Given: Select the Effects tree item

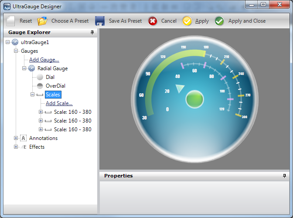Looking at the screenshot, I should point(37,147).
